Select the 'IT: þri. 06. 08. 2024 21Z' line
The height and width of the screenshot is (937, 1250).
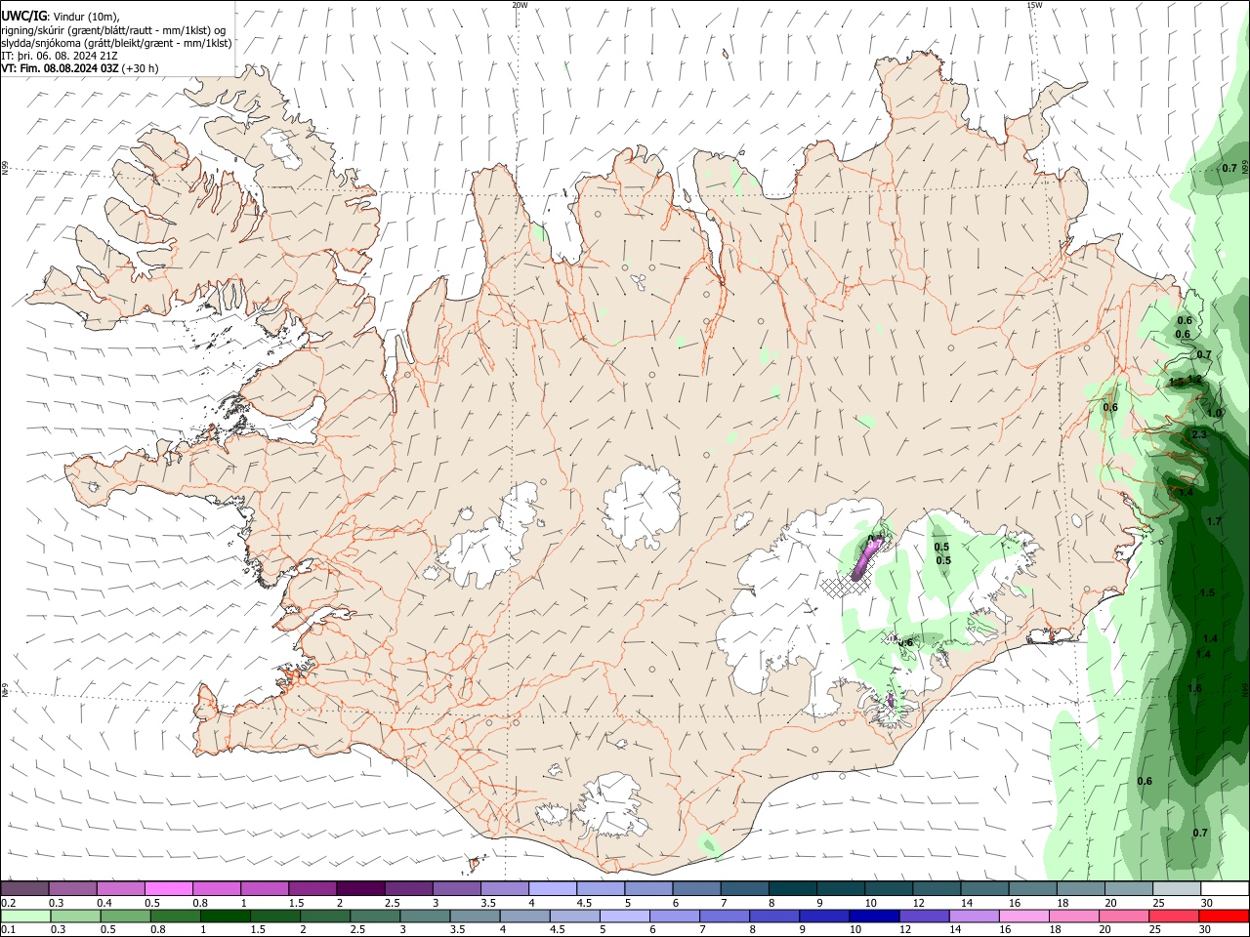pos(62,56)
